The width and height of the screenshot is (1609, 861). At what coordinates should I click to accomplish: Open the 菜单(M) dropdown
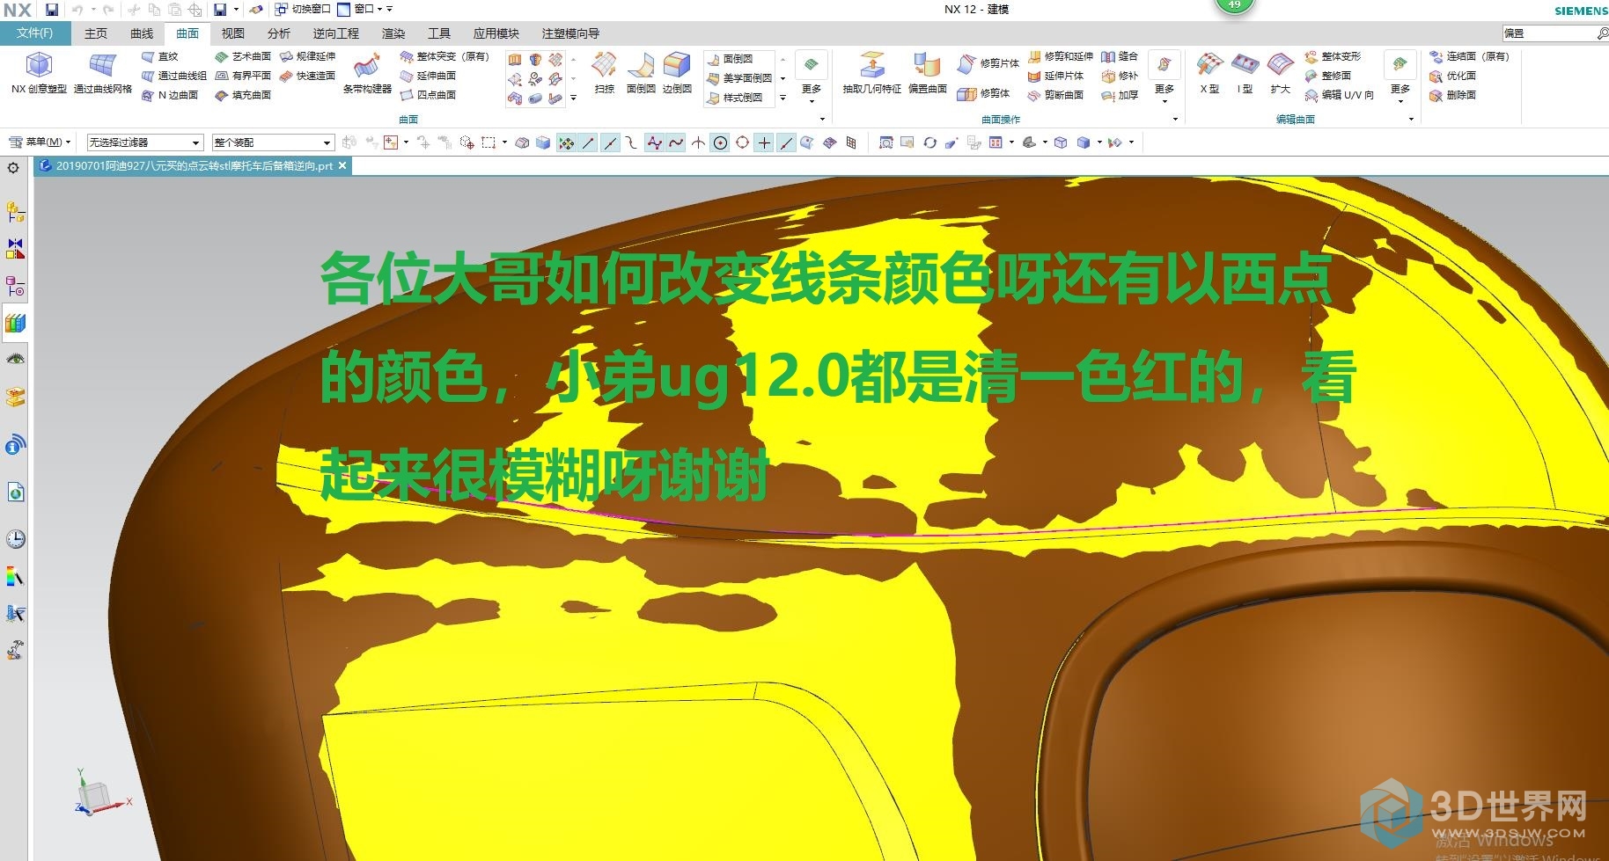tap(40, 142)
